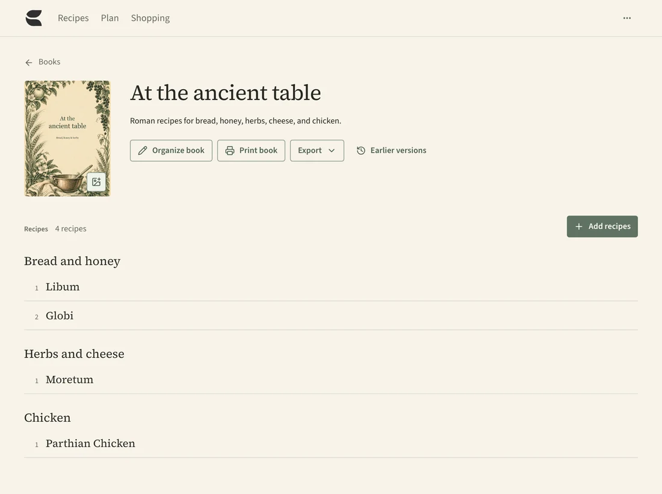Click the Chicken section heading
The width and height of the screenshot is (662, 494).
point(48,417)
